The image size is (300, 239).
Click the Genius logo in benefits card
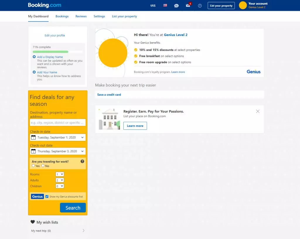click(x=253, y=72)
